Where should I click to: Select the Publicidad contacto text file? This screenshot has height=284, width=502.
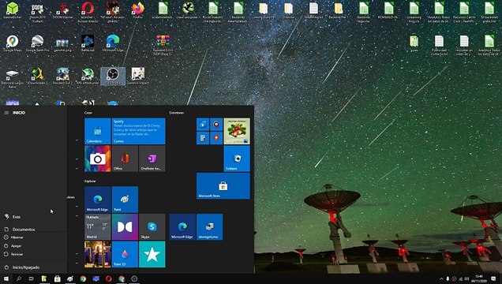coord(439,45)
